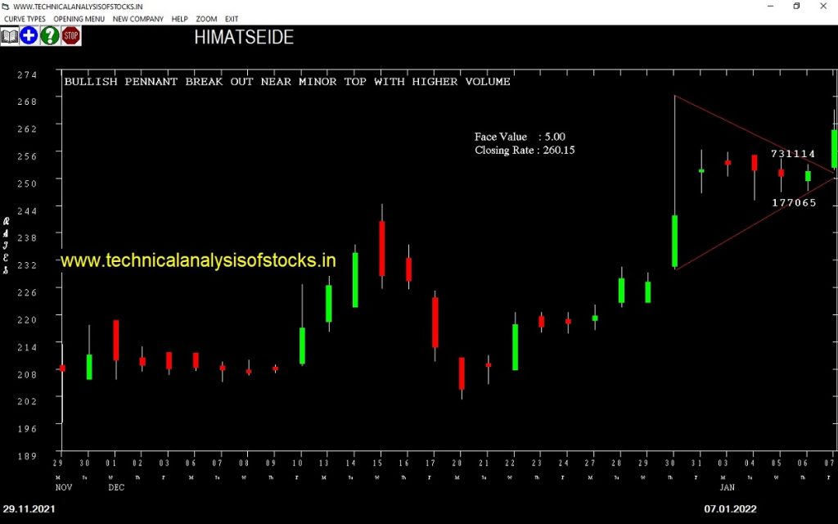Click the 731114 volume label
The image size is (838, 524).
click(793, 154)
